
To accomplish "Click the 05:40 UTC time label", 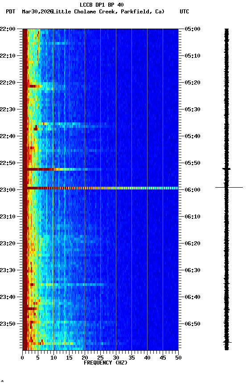I will (x=193, y=136).
